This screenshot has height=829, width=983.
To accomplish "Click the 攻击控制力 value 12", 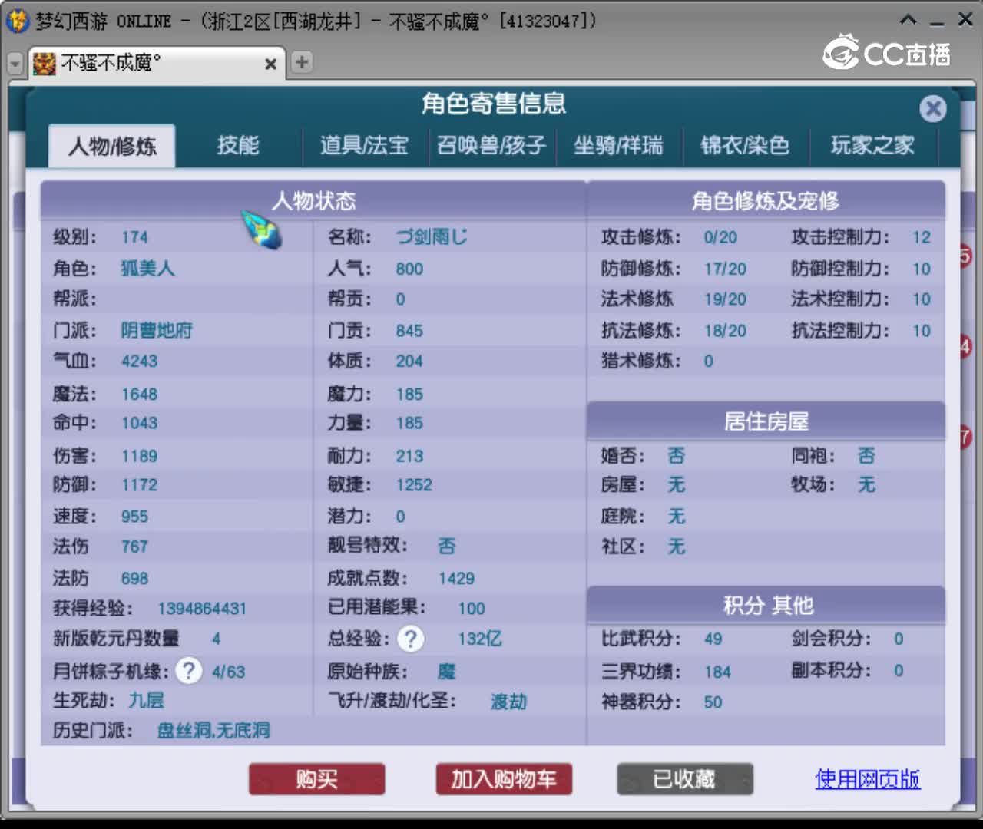I will pos(922,238).
